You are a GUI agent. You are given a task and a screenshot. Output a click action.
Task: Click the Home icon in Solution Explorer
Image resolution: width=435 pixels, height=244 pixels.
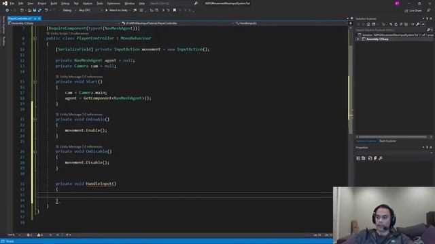(368, 24)
